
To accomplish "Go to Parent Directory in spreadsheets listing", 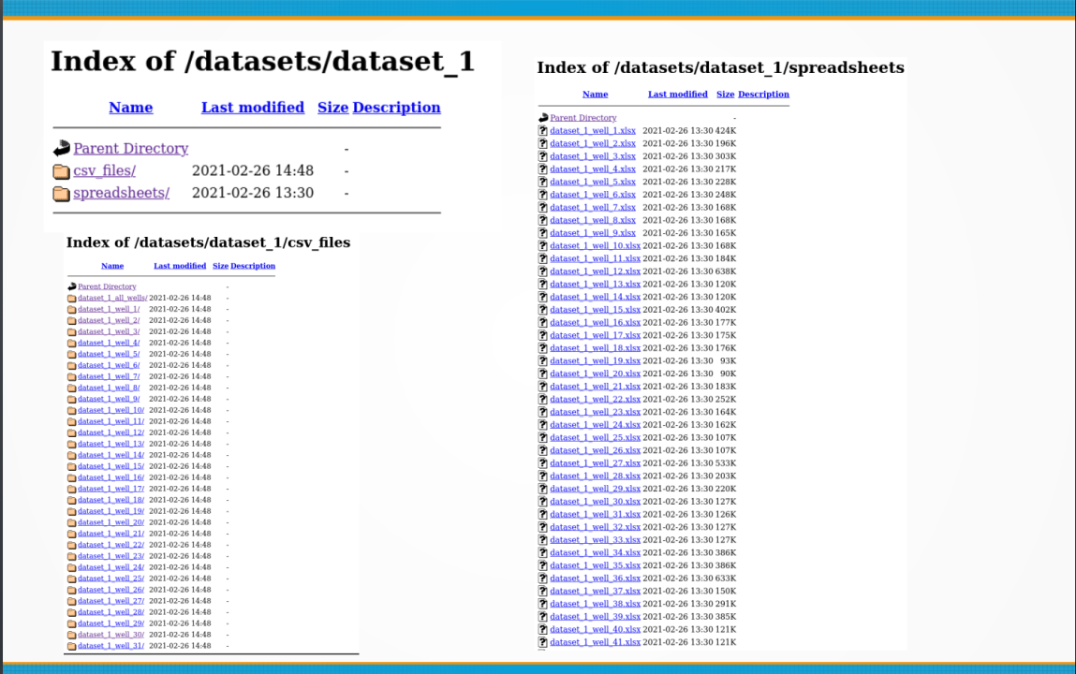I will (x=582, y=118).
